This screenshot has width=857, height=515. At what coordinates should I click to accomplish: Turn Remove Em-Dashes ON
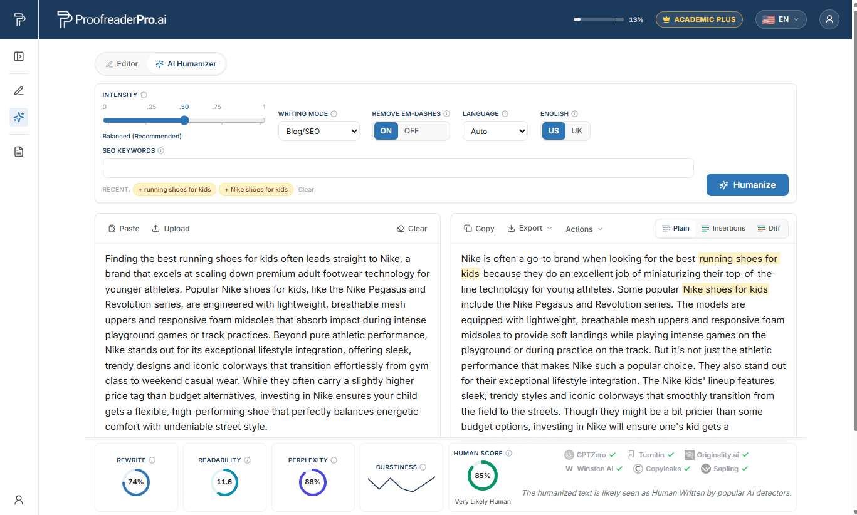pyautogui.click(x=386, y=131)
